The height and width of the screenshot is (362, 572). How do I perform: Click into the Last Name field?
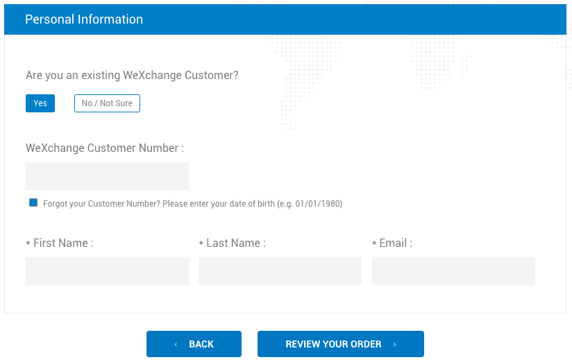click(x=280, y=271)
